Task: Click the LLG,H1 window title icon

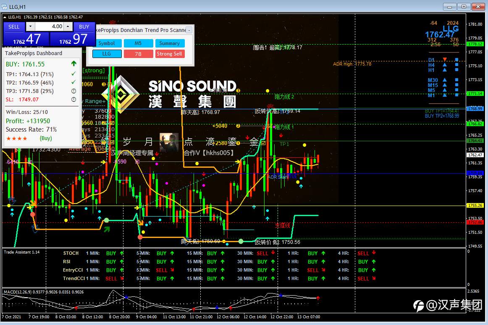Action: pos(4,7)
